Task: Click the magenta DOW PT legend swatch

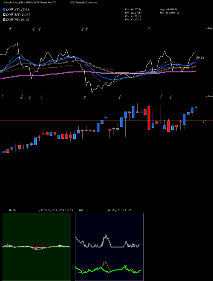Action: point(5,20)
